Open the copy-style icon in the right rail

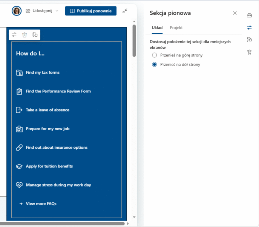click(x=249, y=39)
